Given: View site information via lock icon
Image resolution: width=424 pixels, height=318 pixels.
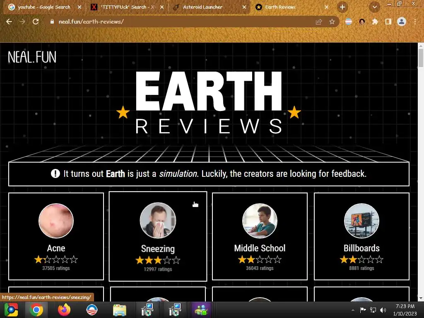Looking at the screenshot, I should click(x=52, y=22).
